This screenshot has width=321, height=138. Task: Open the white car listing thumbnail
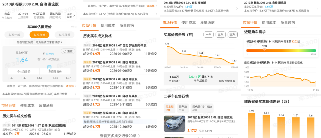click(174, 124)
